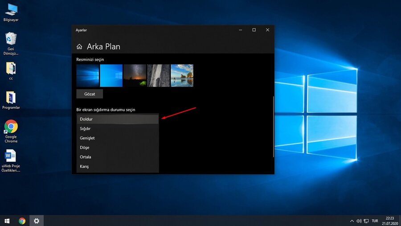401x226 pixels.
Task: Minimize the Ayarlar window
Action: point(241,30)
